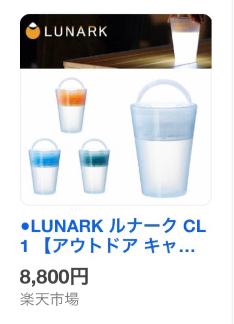Open the 楽天市場 store name

click(49, 299)
